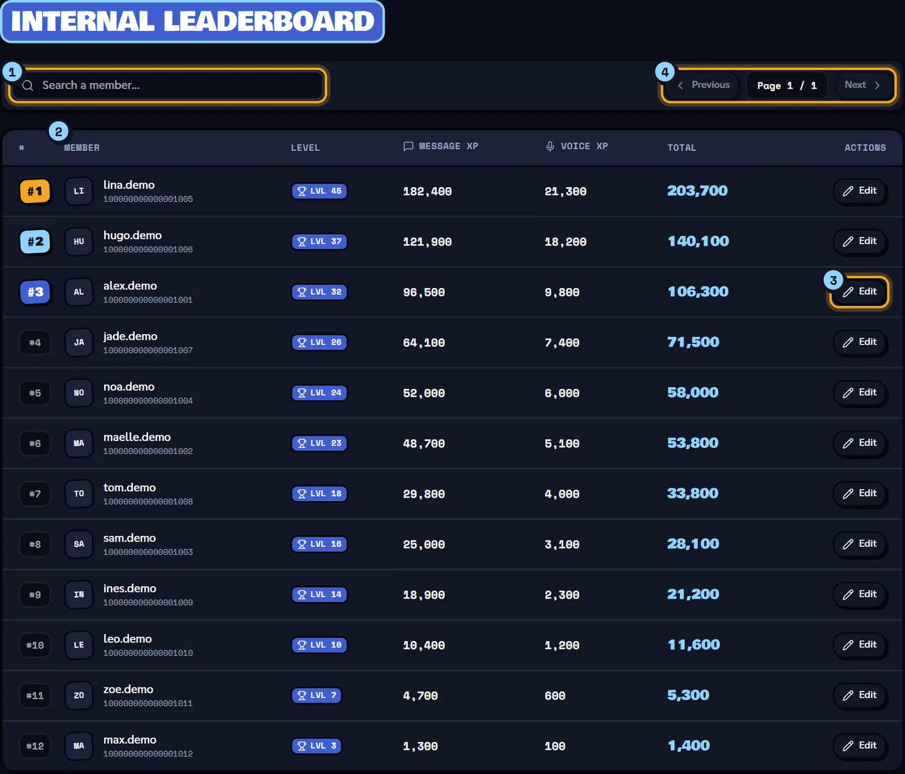The width and height of the screenshot is (905, 774).
Task: Go to the Next page
Action: (862, 85)
